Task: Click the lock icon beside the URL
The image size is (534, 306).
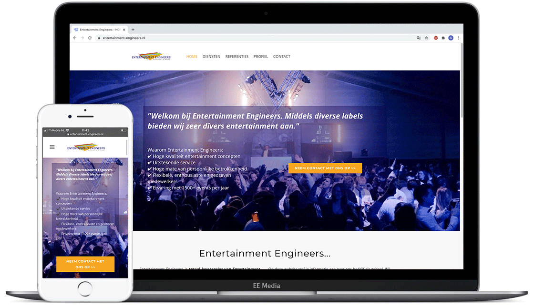Action: 99,38
